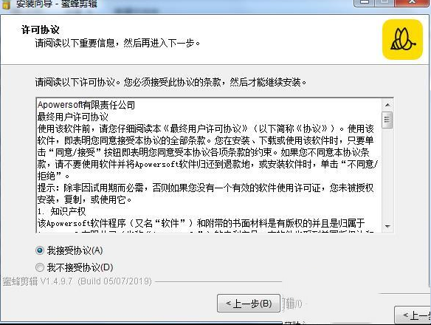Select 我接受协议(A) radio button
Screen dimensions: 431x325
coord(40,250)
